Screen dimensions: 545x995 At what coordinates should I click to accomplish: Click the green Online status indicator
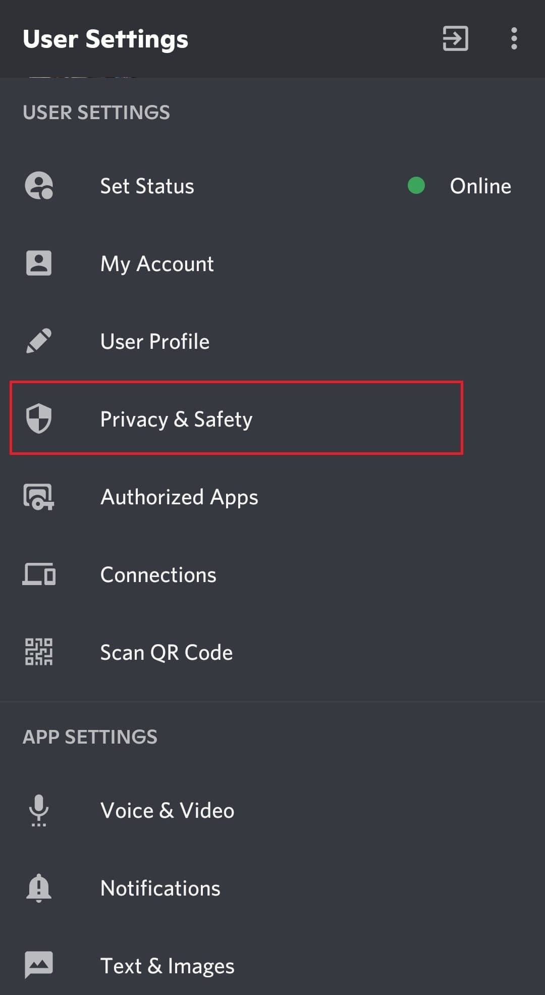416,186
